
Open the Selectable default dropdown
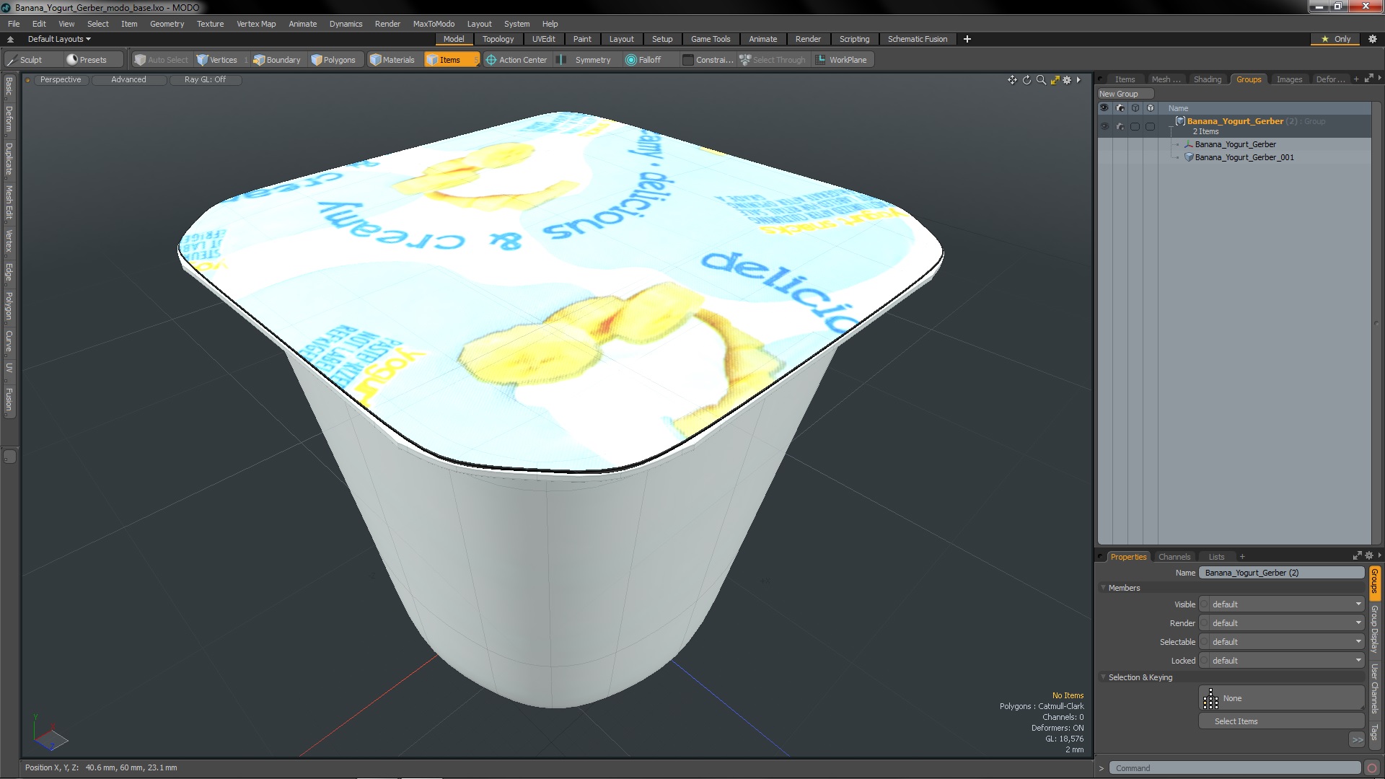[1286, 642]
